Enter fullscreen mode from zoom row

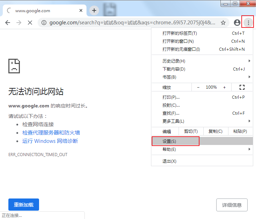coord(242,87)
